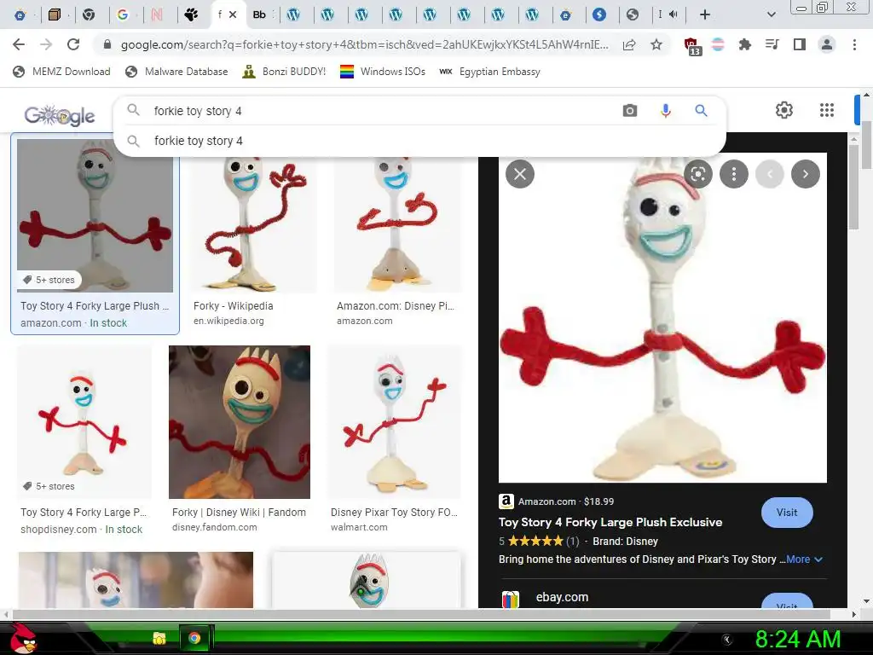Image resolution: width=873 pixels, height=655 pixels.
Task: Click the five-star rating in preview
Action: (535, 541)
